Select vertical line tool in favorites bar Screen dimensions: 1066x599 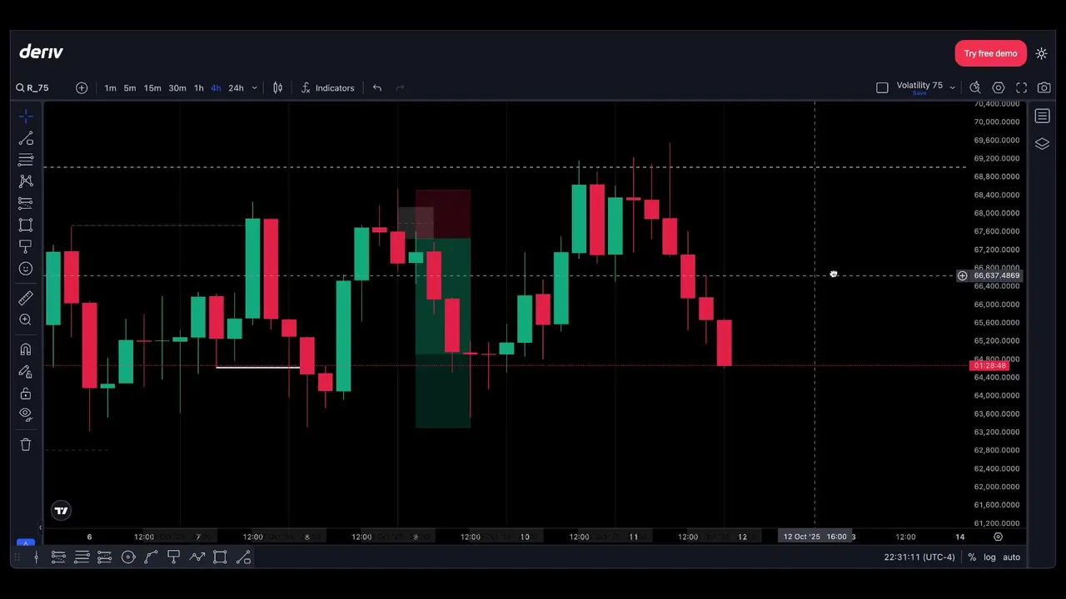[x=36, y=557]
